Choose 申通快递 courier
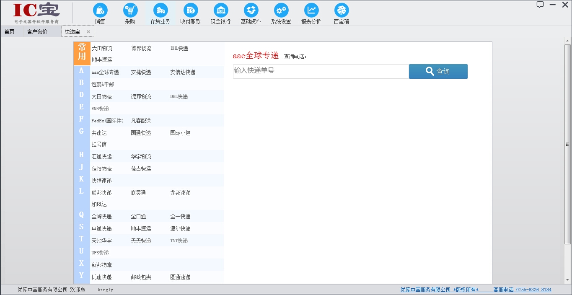Viewport: 572px width, 295px height. pos(102,229)
